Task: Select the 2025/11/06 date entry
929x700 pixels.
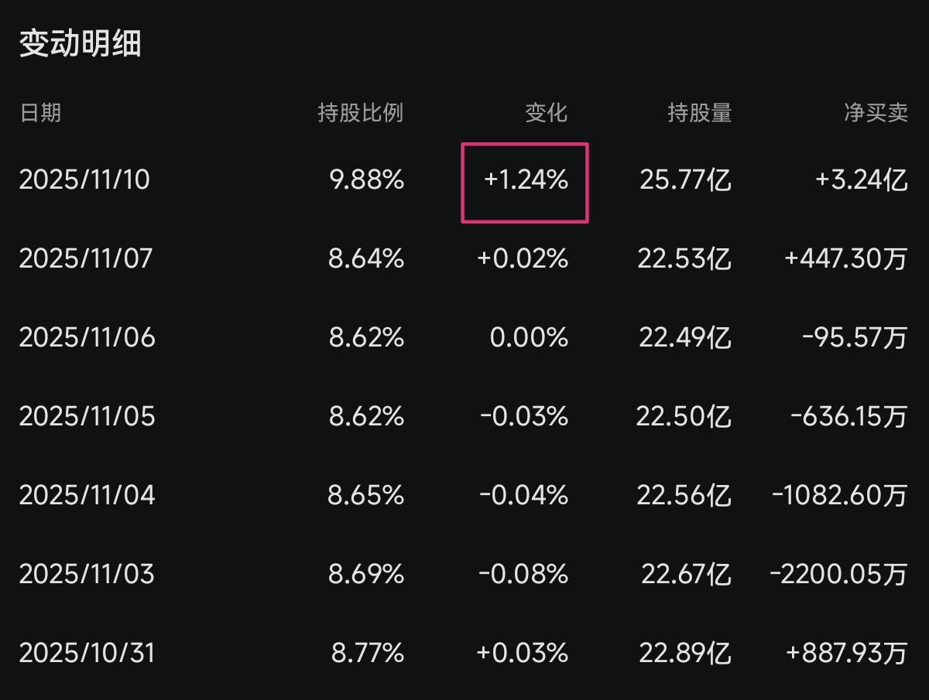Action: click(87, 337)
